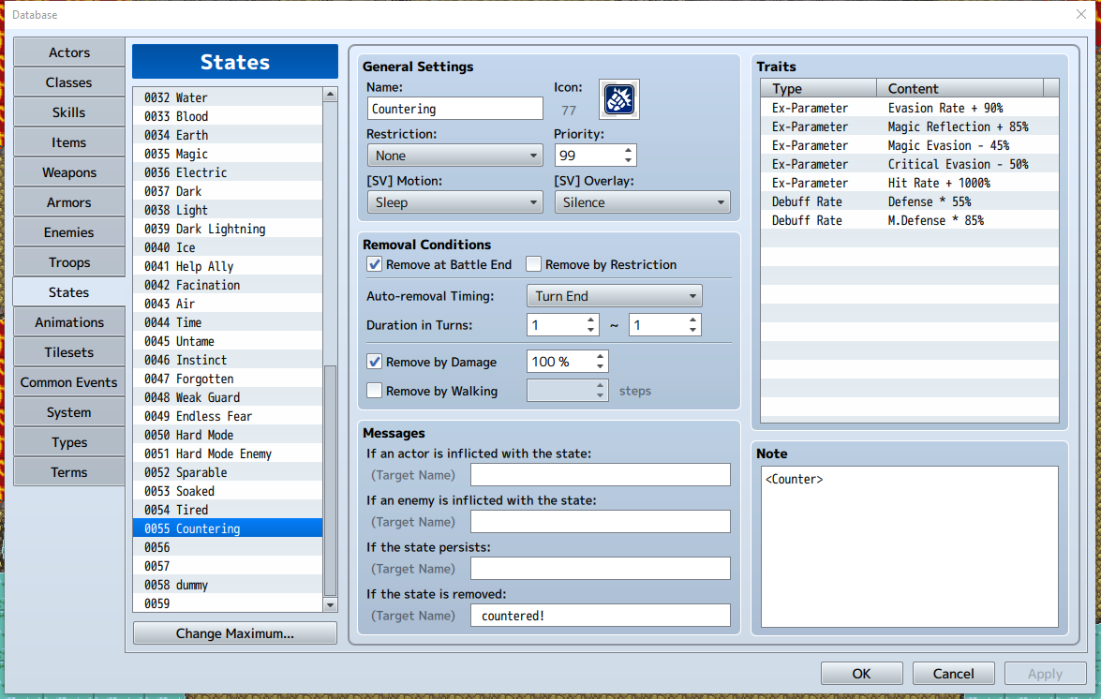Increase maximum Duration in Turns
1101x699 pixels.
coord(693,320)
